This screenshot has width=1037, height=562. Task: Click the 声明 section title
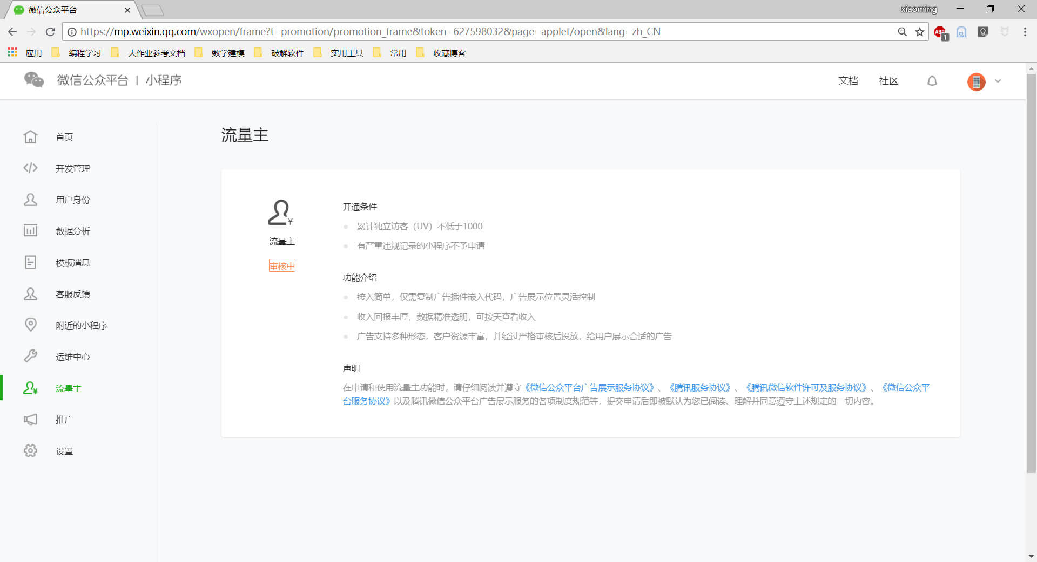click(x=351, y=368)
